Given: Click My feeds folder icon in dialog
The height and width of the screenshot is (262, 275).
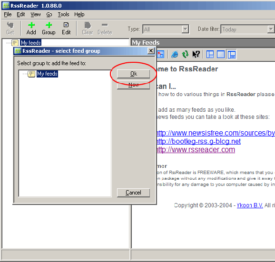Looking at the screenshot, I should (x=31, y=74).
